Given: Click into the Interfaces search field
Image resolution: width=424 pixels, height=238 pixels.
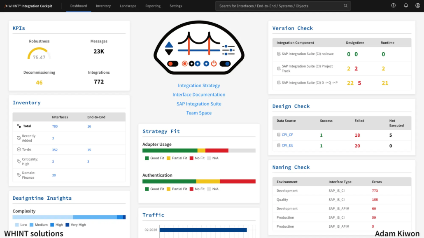Looking at the screenshot, I should pyautogui.click(x=280, y=6).
